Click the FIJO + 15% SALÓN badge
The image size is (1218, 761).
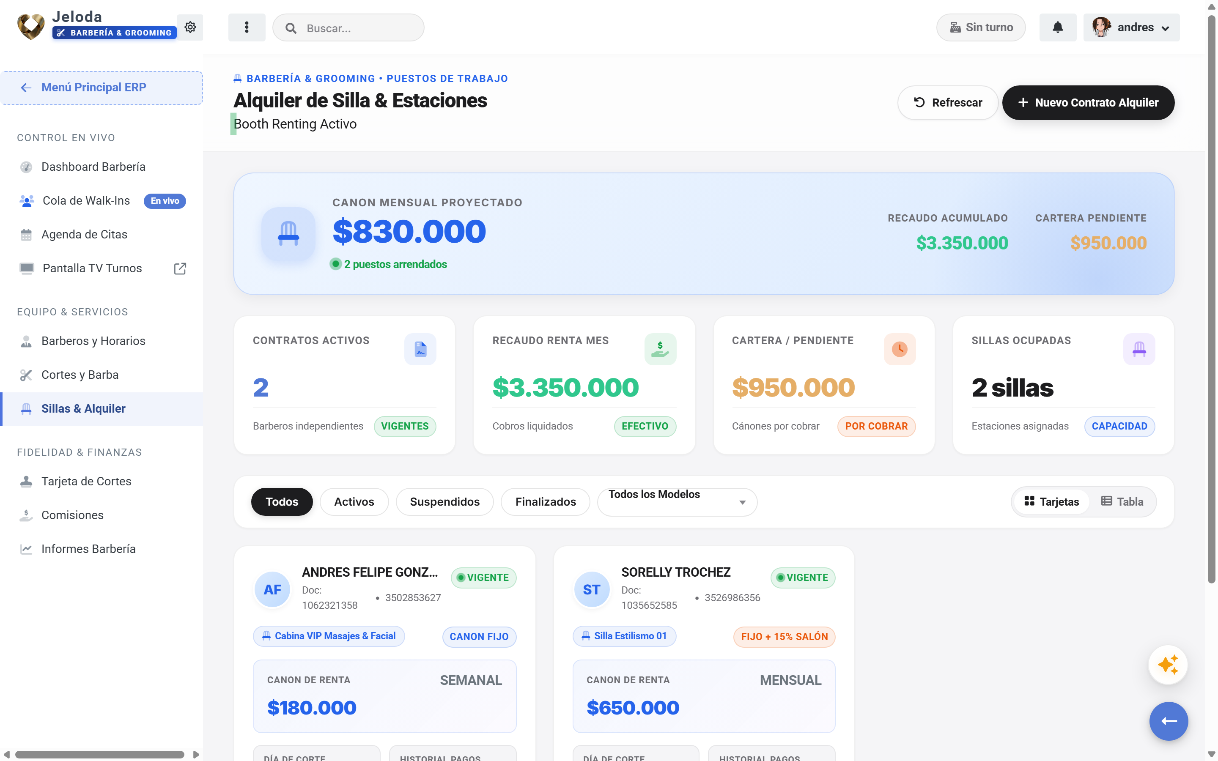[784, 637]
